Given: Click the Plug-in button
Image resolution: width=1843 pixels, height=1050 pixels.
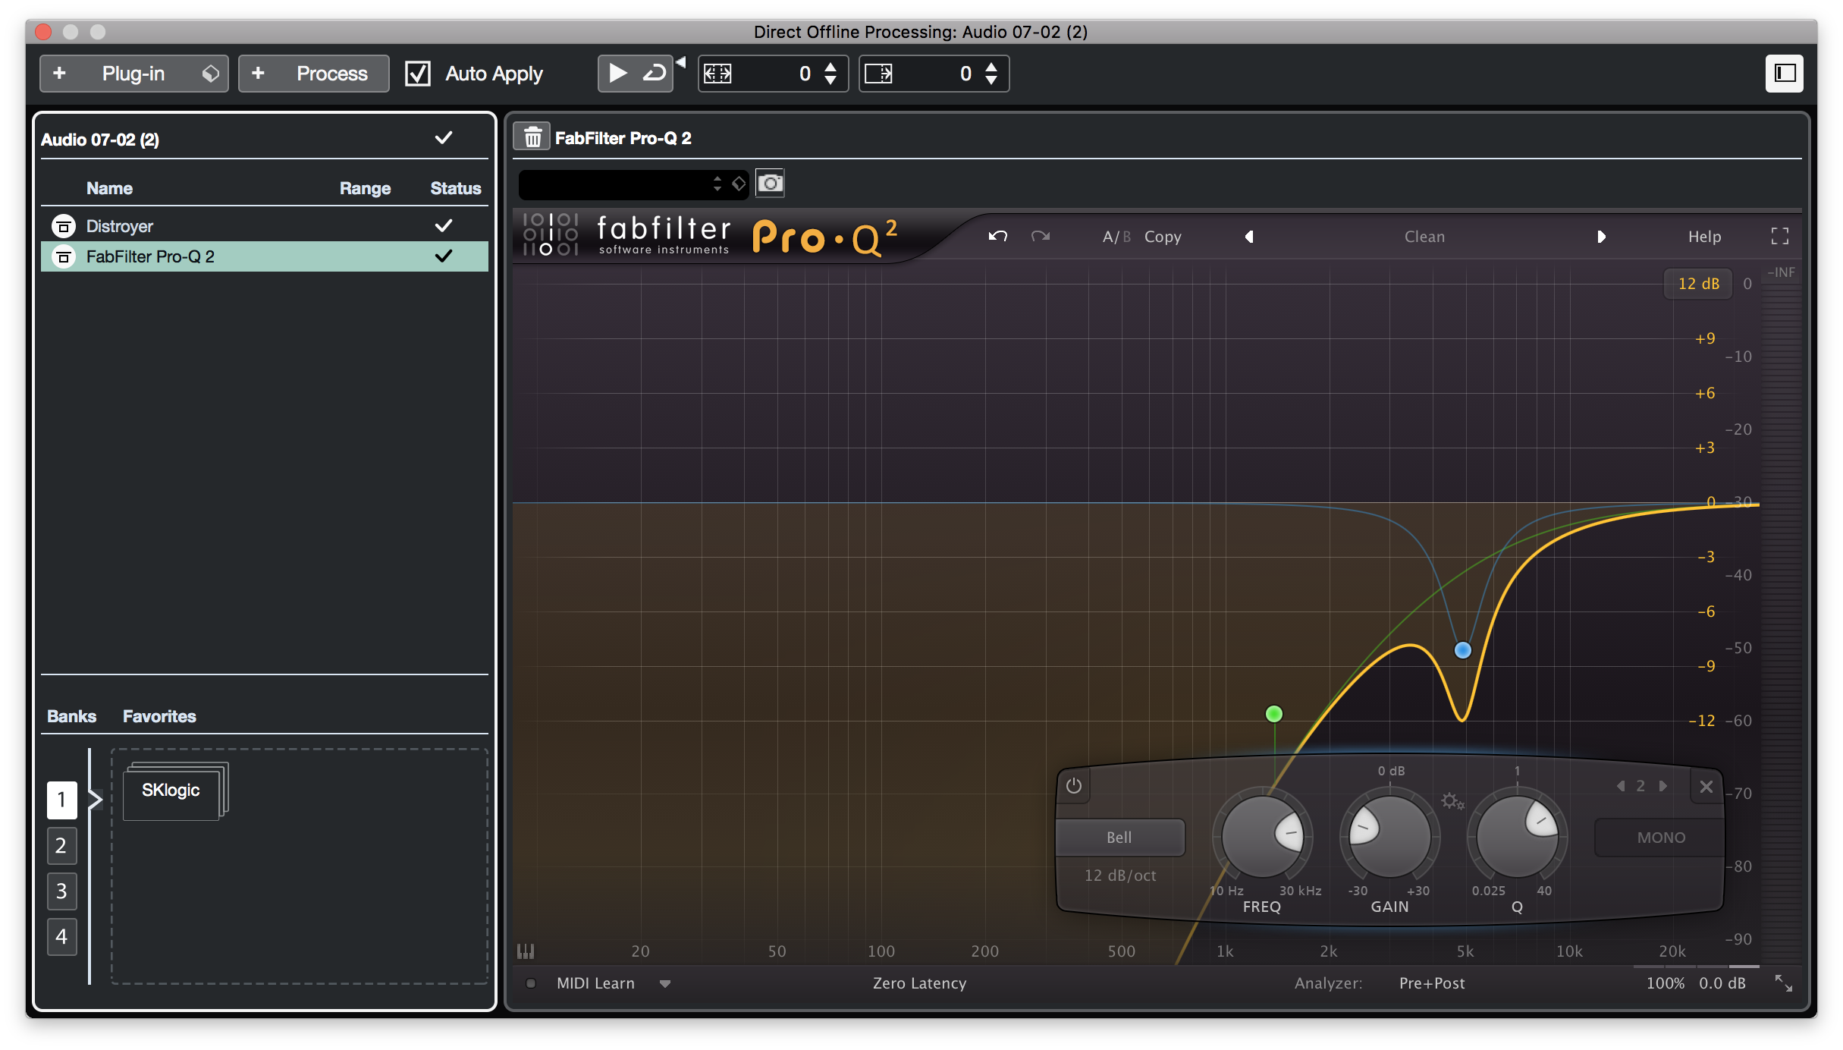Looking at the screenshot, I should [x=133, y=74].
